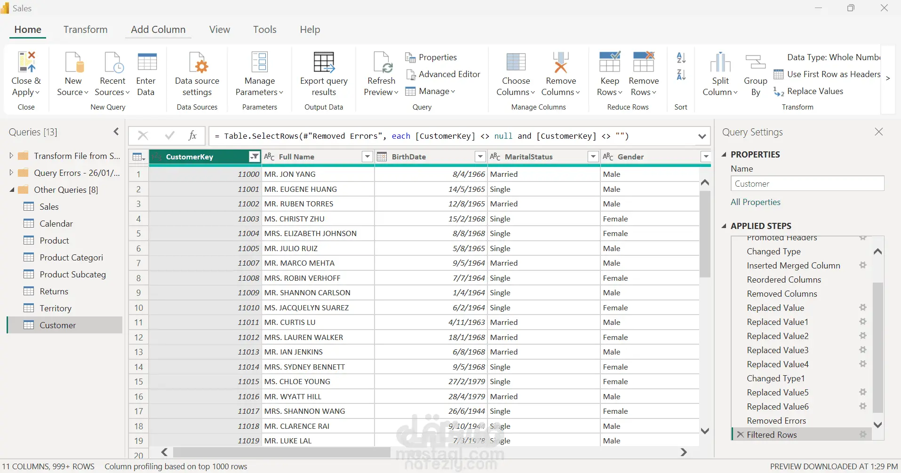The image size is (901, 473).
Task: Click the query Name input field
Action: click(x=807, y=184)
